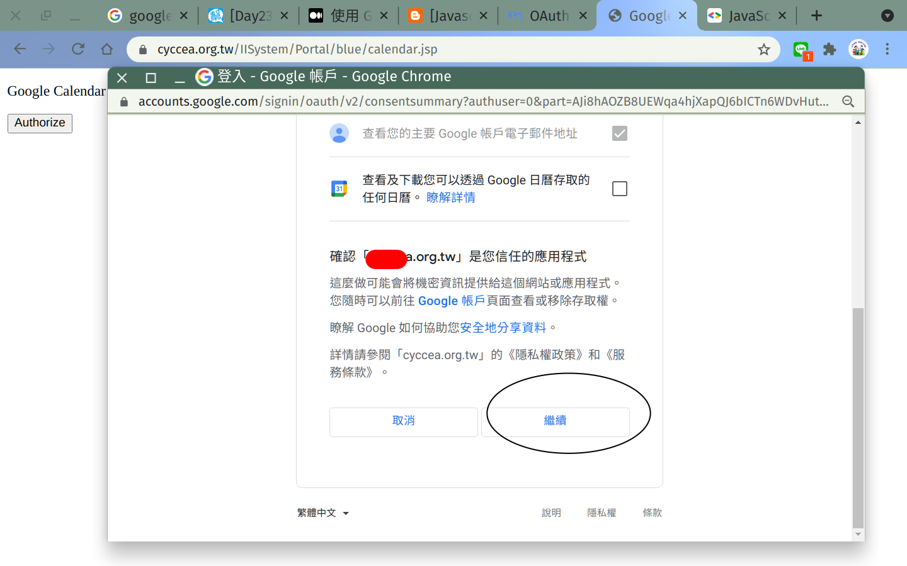Bookmark this page with the star icon

[x=764, y=49]
